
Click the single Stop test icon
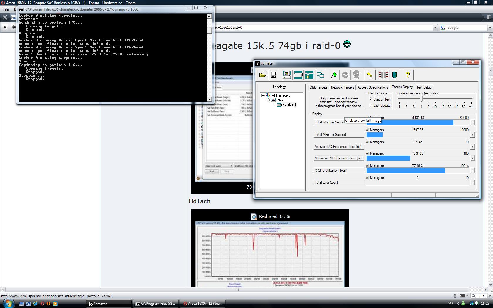(345, 75)
